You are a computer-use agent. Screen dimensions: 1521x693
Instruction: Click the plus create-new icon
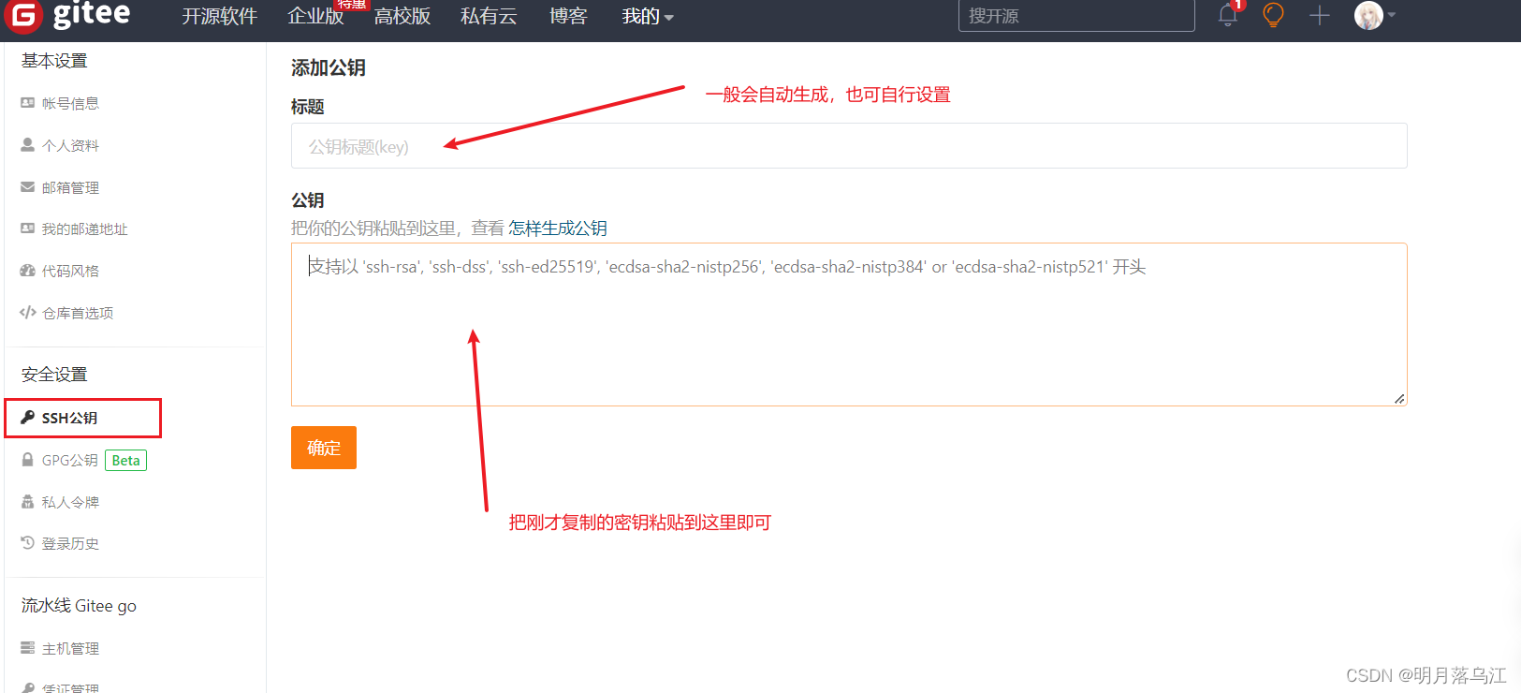(1320, 15)
